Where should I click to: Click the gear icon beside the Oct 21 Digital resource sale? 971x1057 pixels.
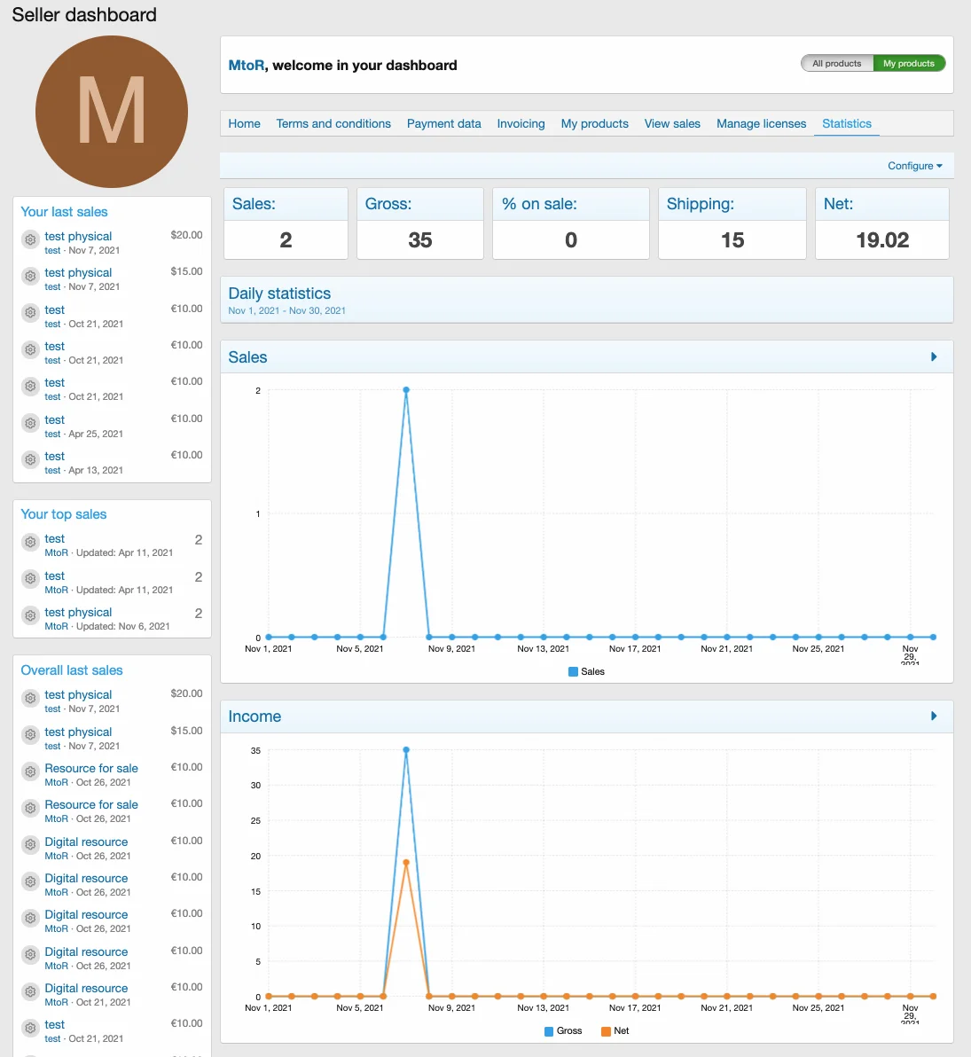[x=30, y=991]
